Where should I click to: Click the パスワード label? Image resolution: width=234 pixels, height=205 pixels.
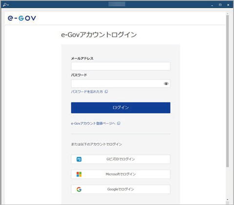click(x=79, y=75)
